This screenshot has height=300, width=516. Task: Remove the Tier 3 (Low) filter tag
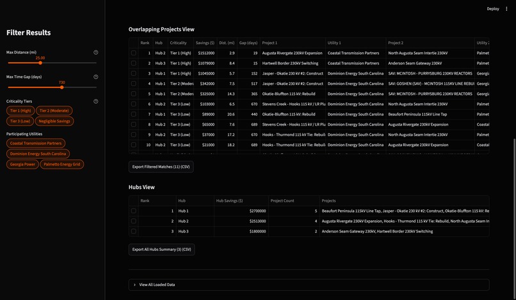(20, 121)
